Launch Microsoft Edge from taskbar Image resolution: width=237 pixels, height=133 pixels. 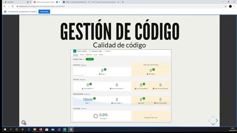click(x=29, y=129)
